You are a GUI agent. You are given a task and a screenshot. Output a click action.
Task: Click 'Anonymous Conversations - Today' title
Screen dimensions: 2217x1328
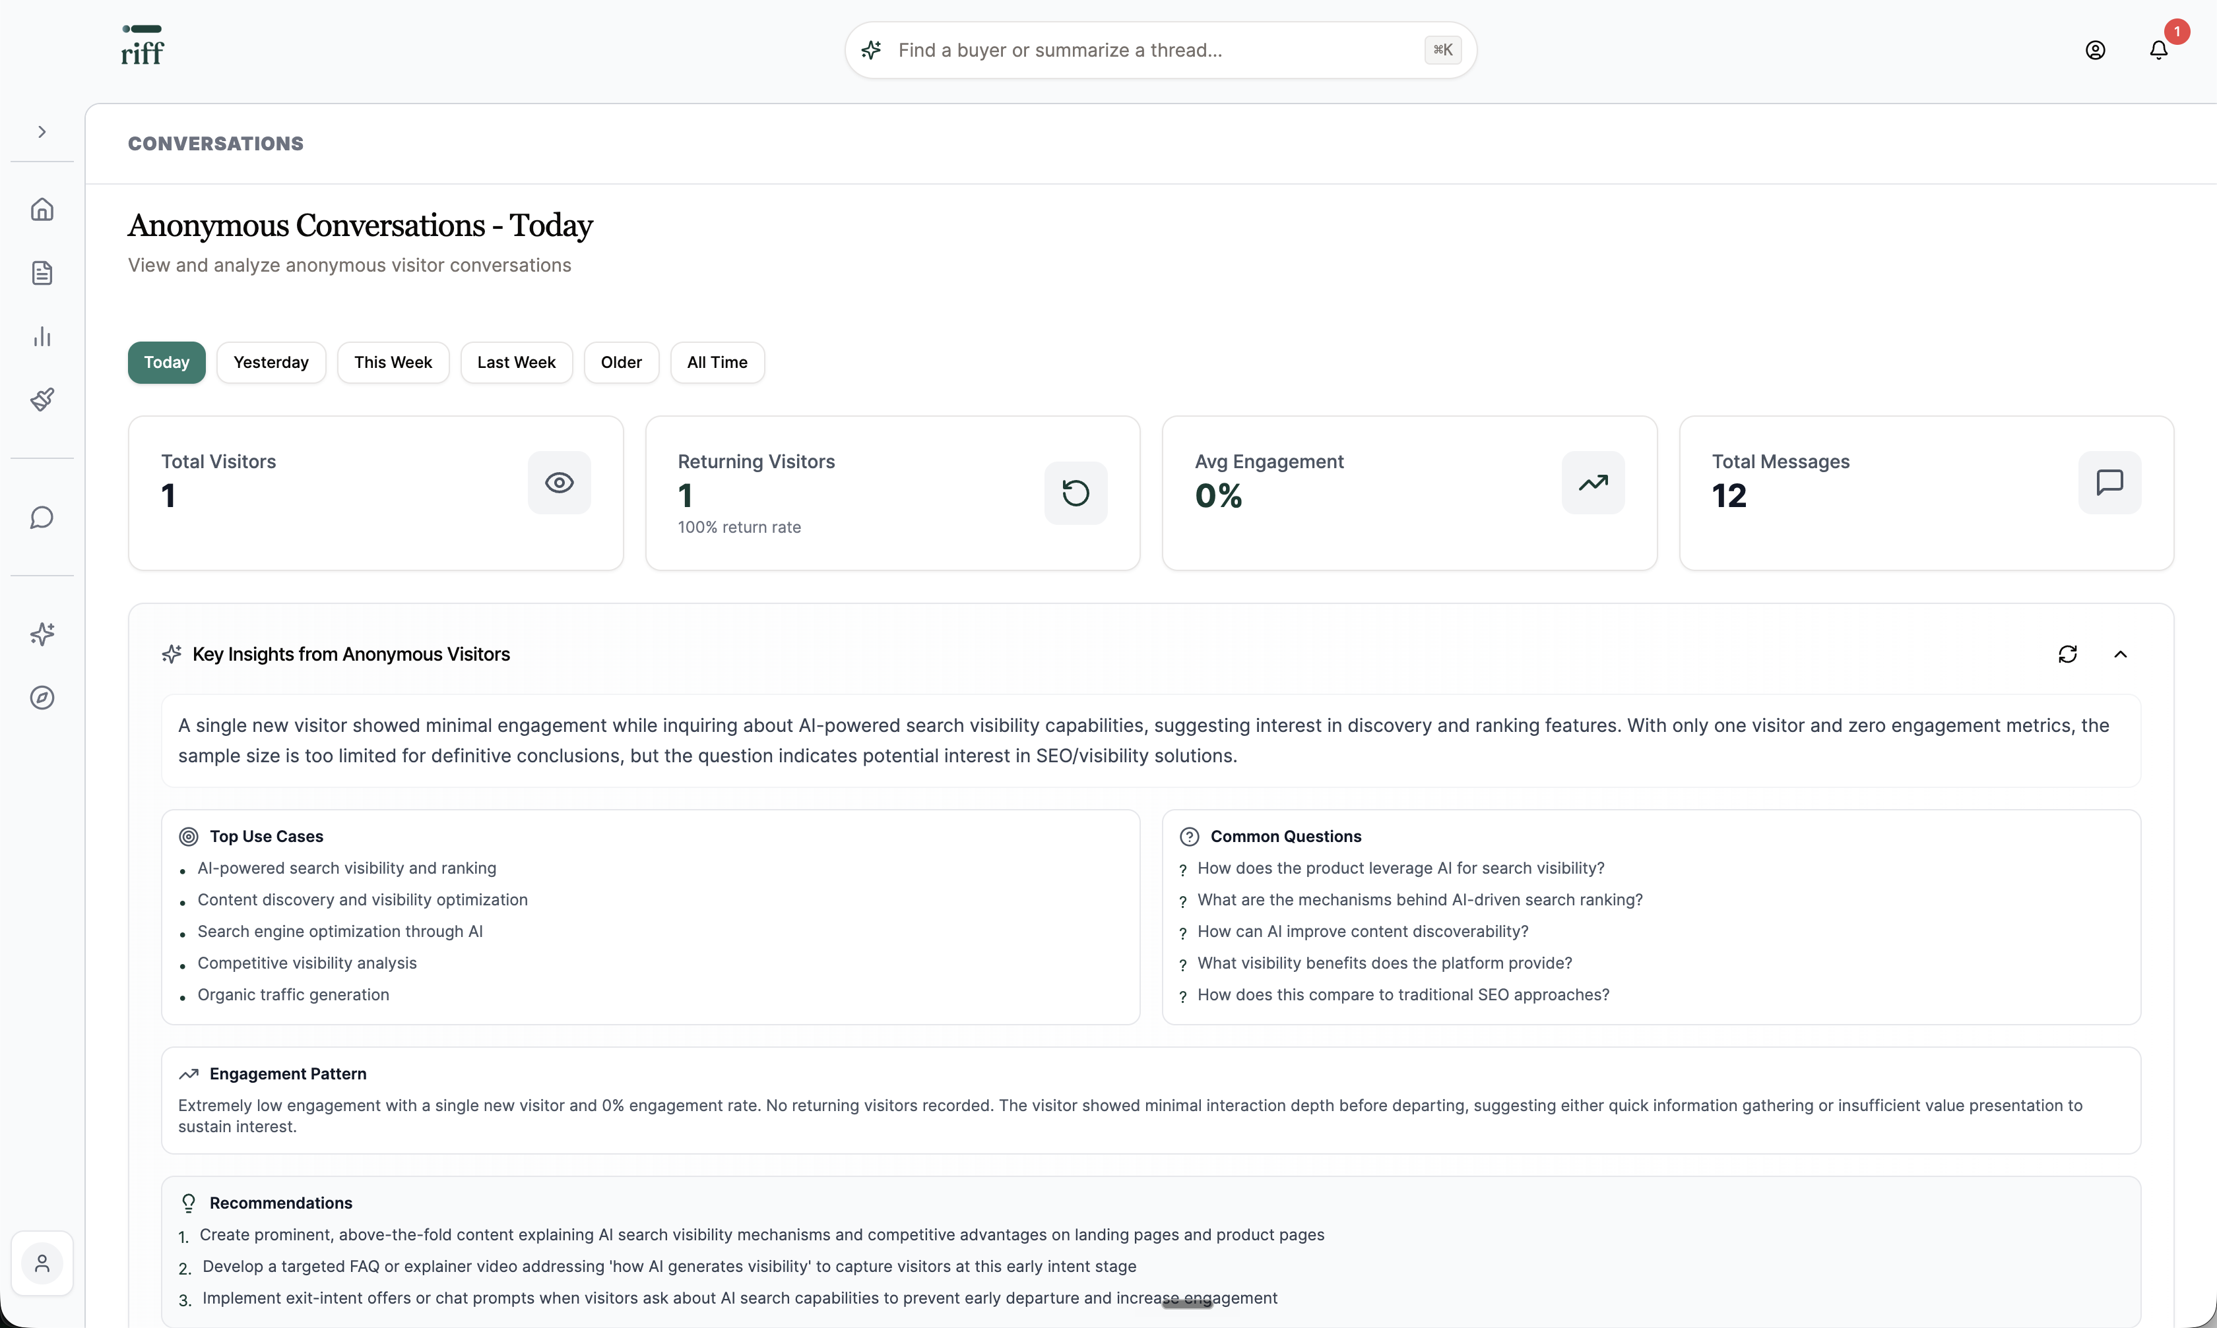[x=360, y=226]
